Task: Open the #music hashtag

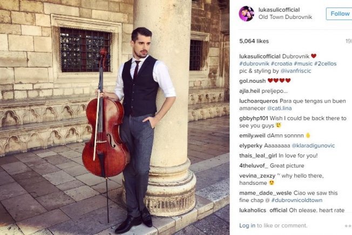Action: 303,64
